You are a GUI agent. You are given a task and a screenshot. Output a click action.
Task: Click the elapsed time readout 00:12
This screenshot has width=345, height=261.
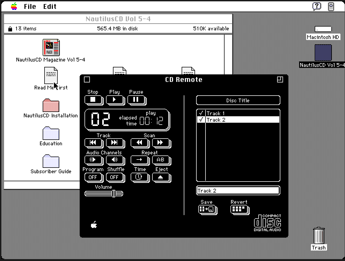151,121
